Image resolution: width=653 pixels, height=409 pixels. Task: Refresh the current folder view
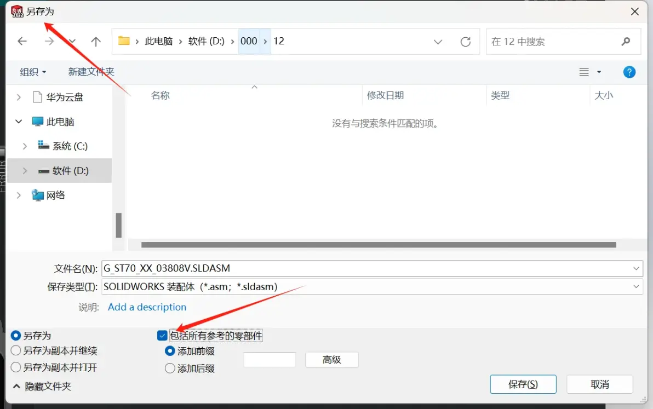click(x=466, y=42)
